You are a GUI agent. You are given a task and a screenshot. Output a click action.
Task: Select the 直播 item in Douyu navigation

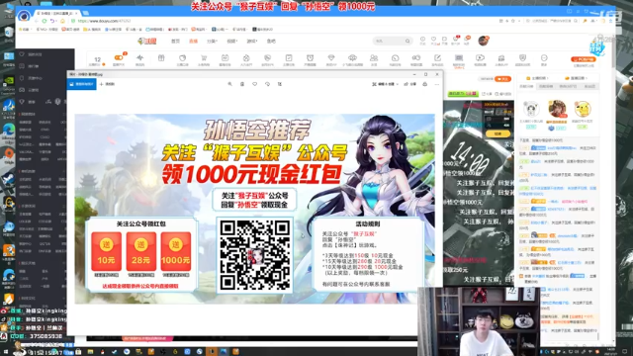tap(193, 41)
